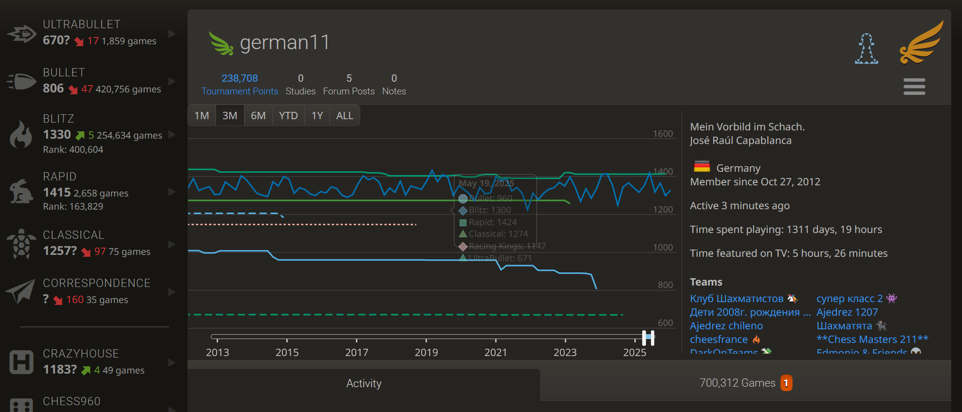
Task: Open team cheesfrance
Action: click(724, 339)
